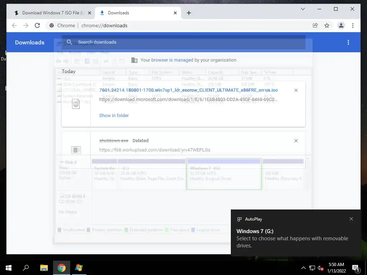Click the search magnifier in downloads bar
This screenshot has height=275, width=367.
(x=69, y=42)
